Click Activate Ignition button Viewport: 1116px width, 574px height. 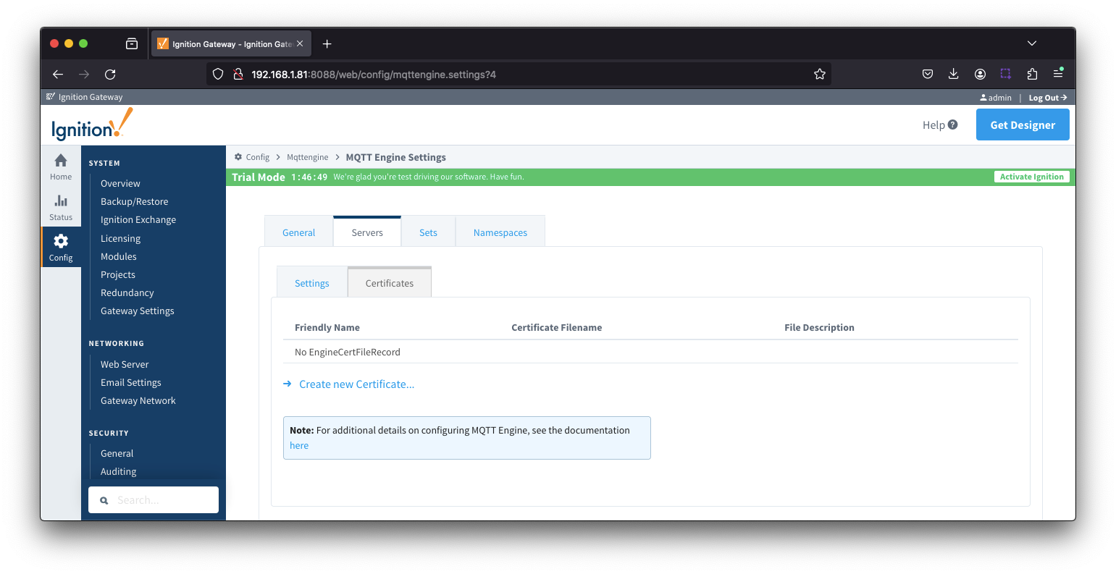pos(1031,177)
